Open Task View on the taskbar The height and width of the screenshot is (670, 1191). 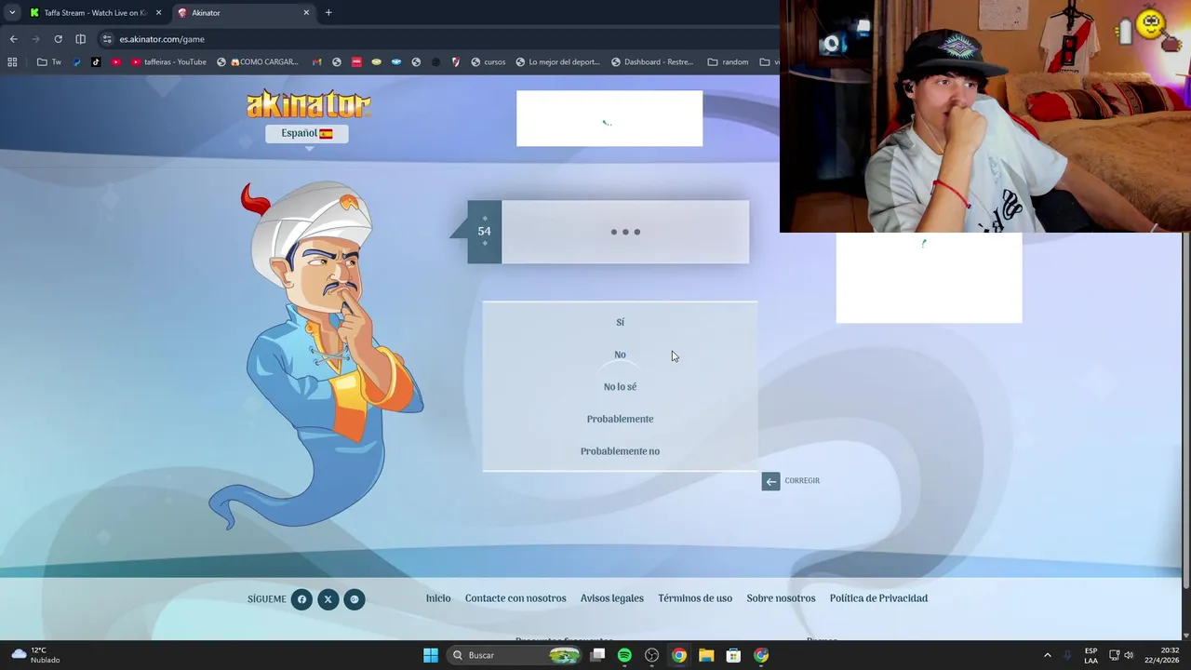(x=598, y=655)
